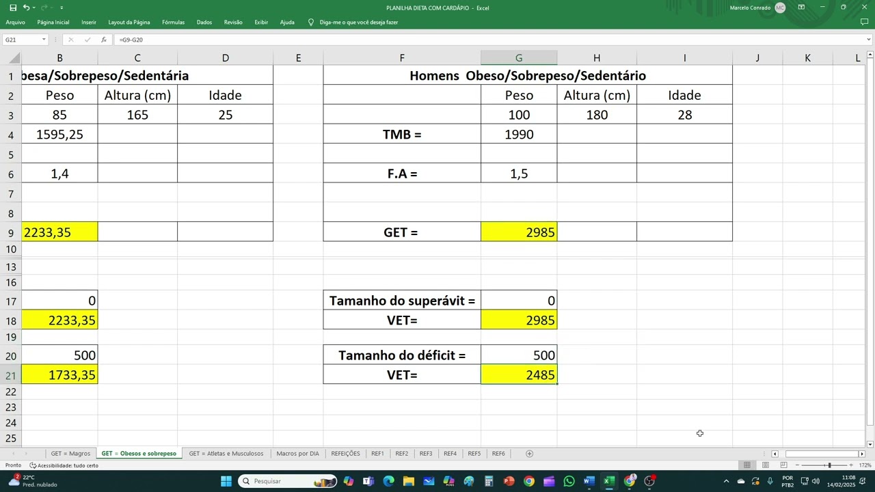Viewport: 875px width, 492px height.
Task: Open the Acessibilidade: tudo certo status
Action: tap(64, 465)
